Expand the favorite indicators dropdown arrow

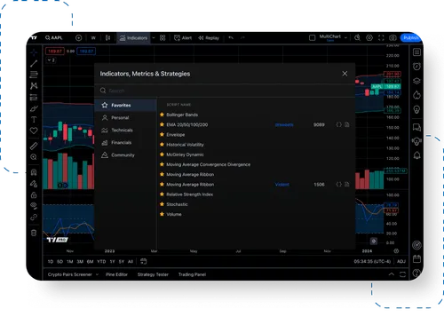click(x=154, y=38)
